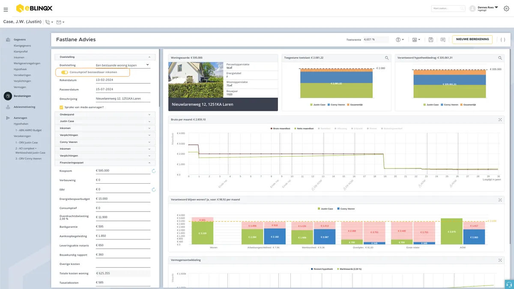The width and height of the screenshot is (514, 289).
Task: Open the support headset icon
Action: (509, 284)
